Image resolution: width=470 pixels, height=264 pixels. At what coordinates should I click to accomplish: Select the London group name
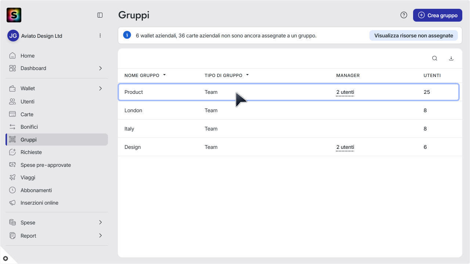tap(133, 110)
